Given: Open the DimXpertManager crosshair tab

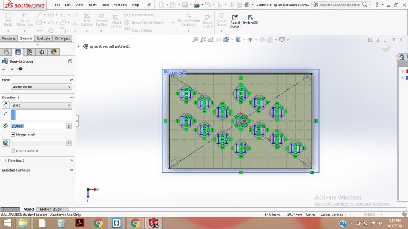Looking at the screenshot, I should (x=42, y=52).
